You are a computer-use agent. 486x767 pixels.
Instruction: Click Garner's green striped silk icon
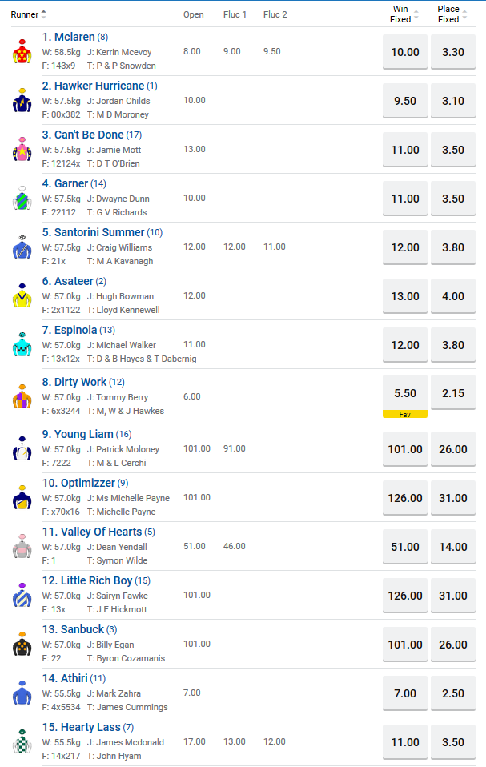coord(22,199)
